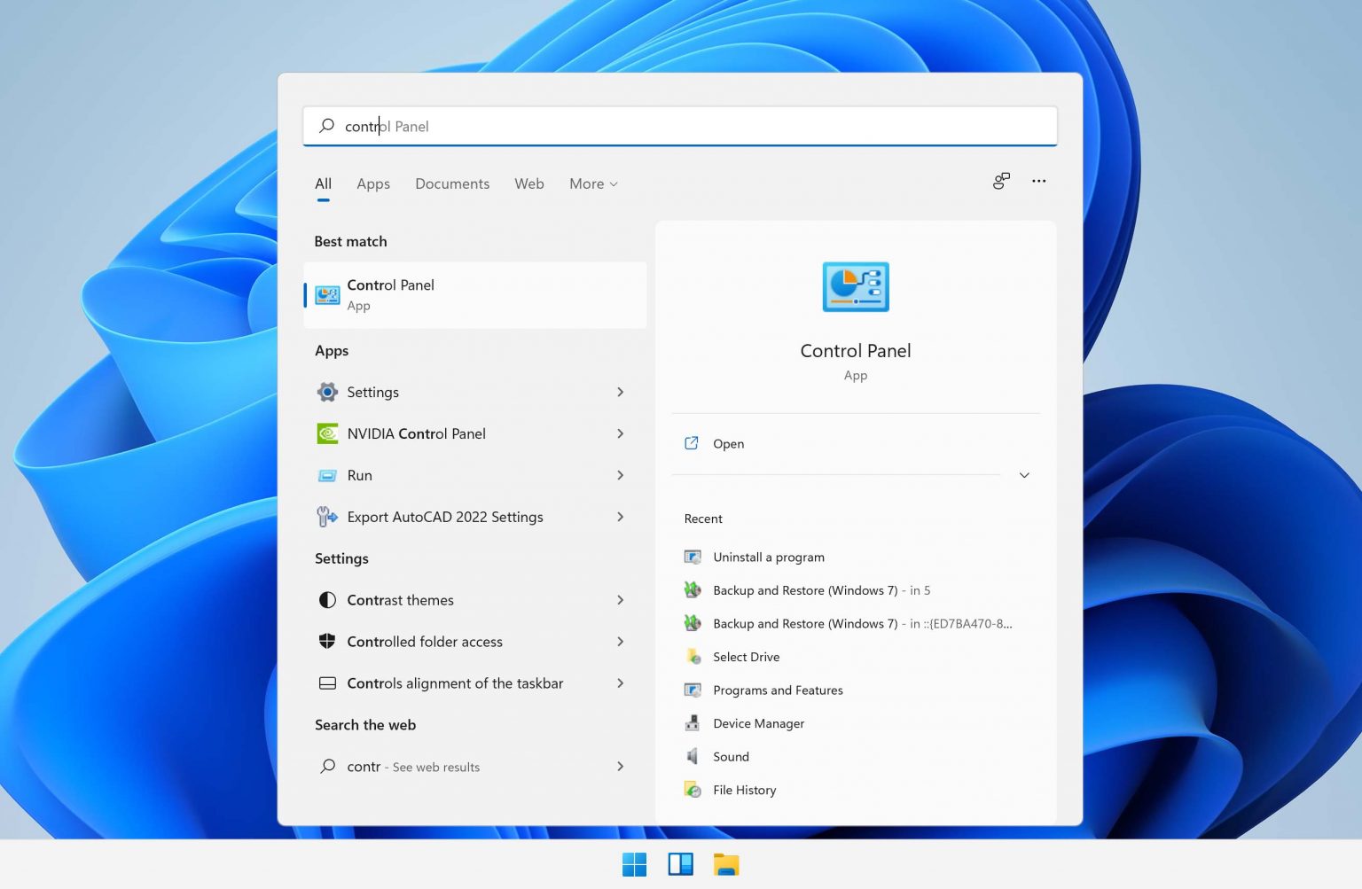Click the Device Manager icon in Recent
Screen dimensions: 1362x889
[x=693, y=723]
